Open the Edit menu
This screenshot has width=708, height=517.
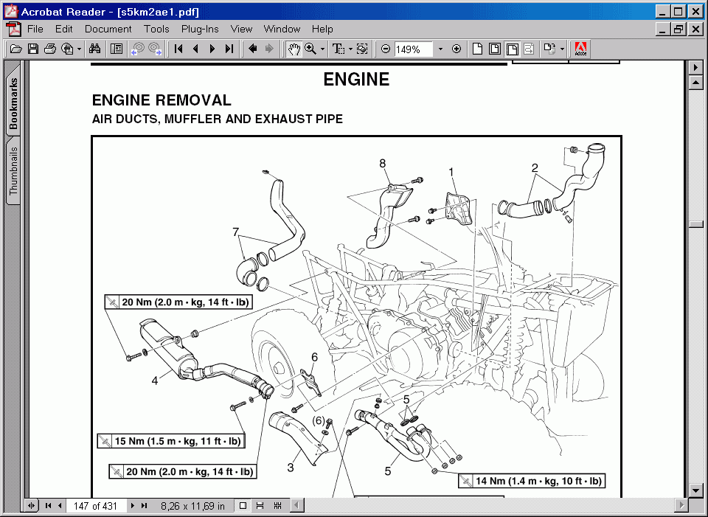click(63, 29)
